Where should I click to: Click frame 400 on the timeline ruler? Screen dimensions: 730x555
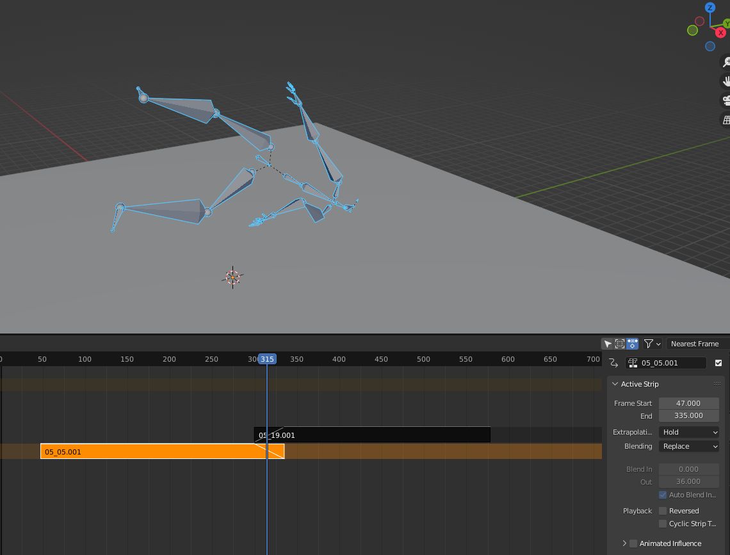click(339, 359)
